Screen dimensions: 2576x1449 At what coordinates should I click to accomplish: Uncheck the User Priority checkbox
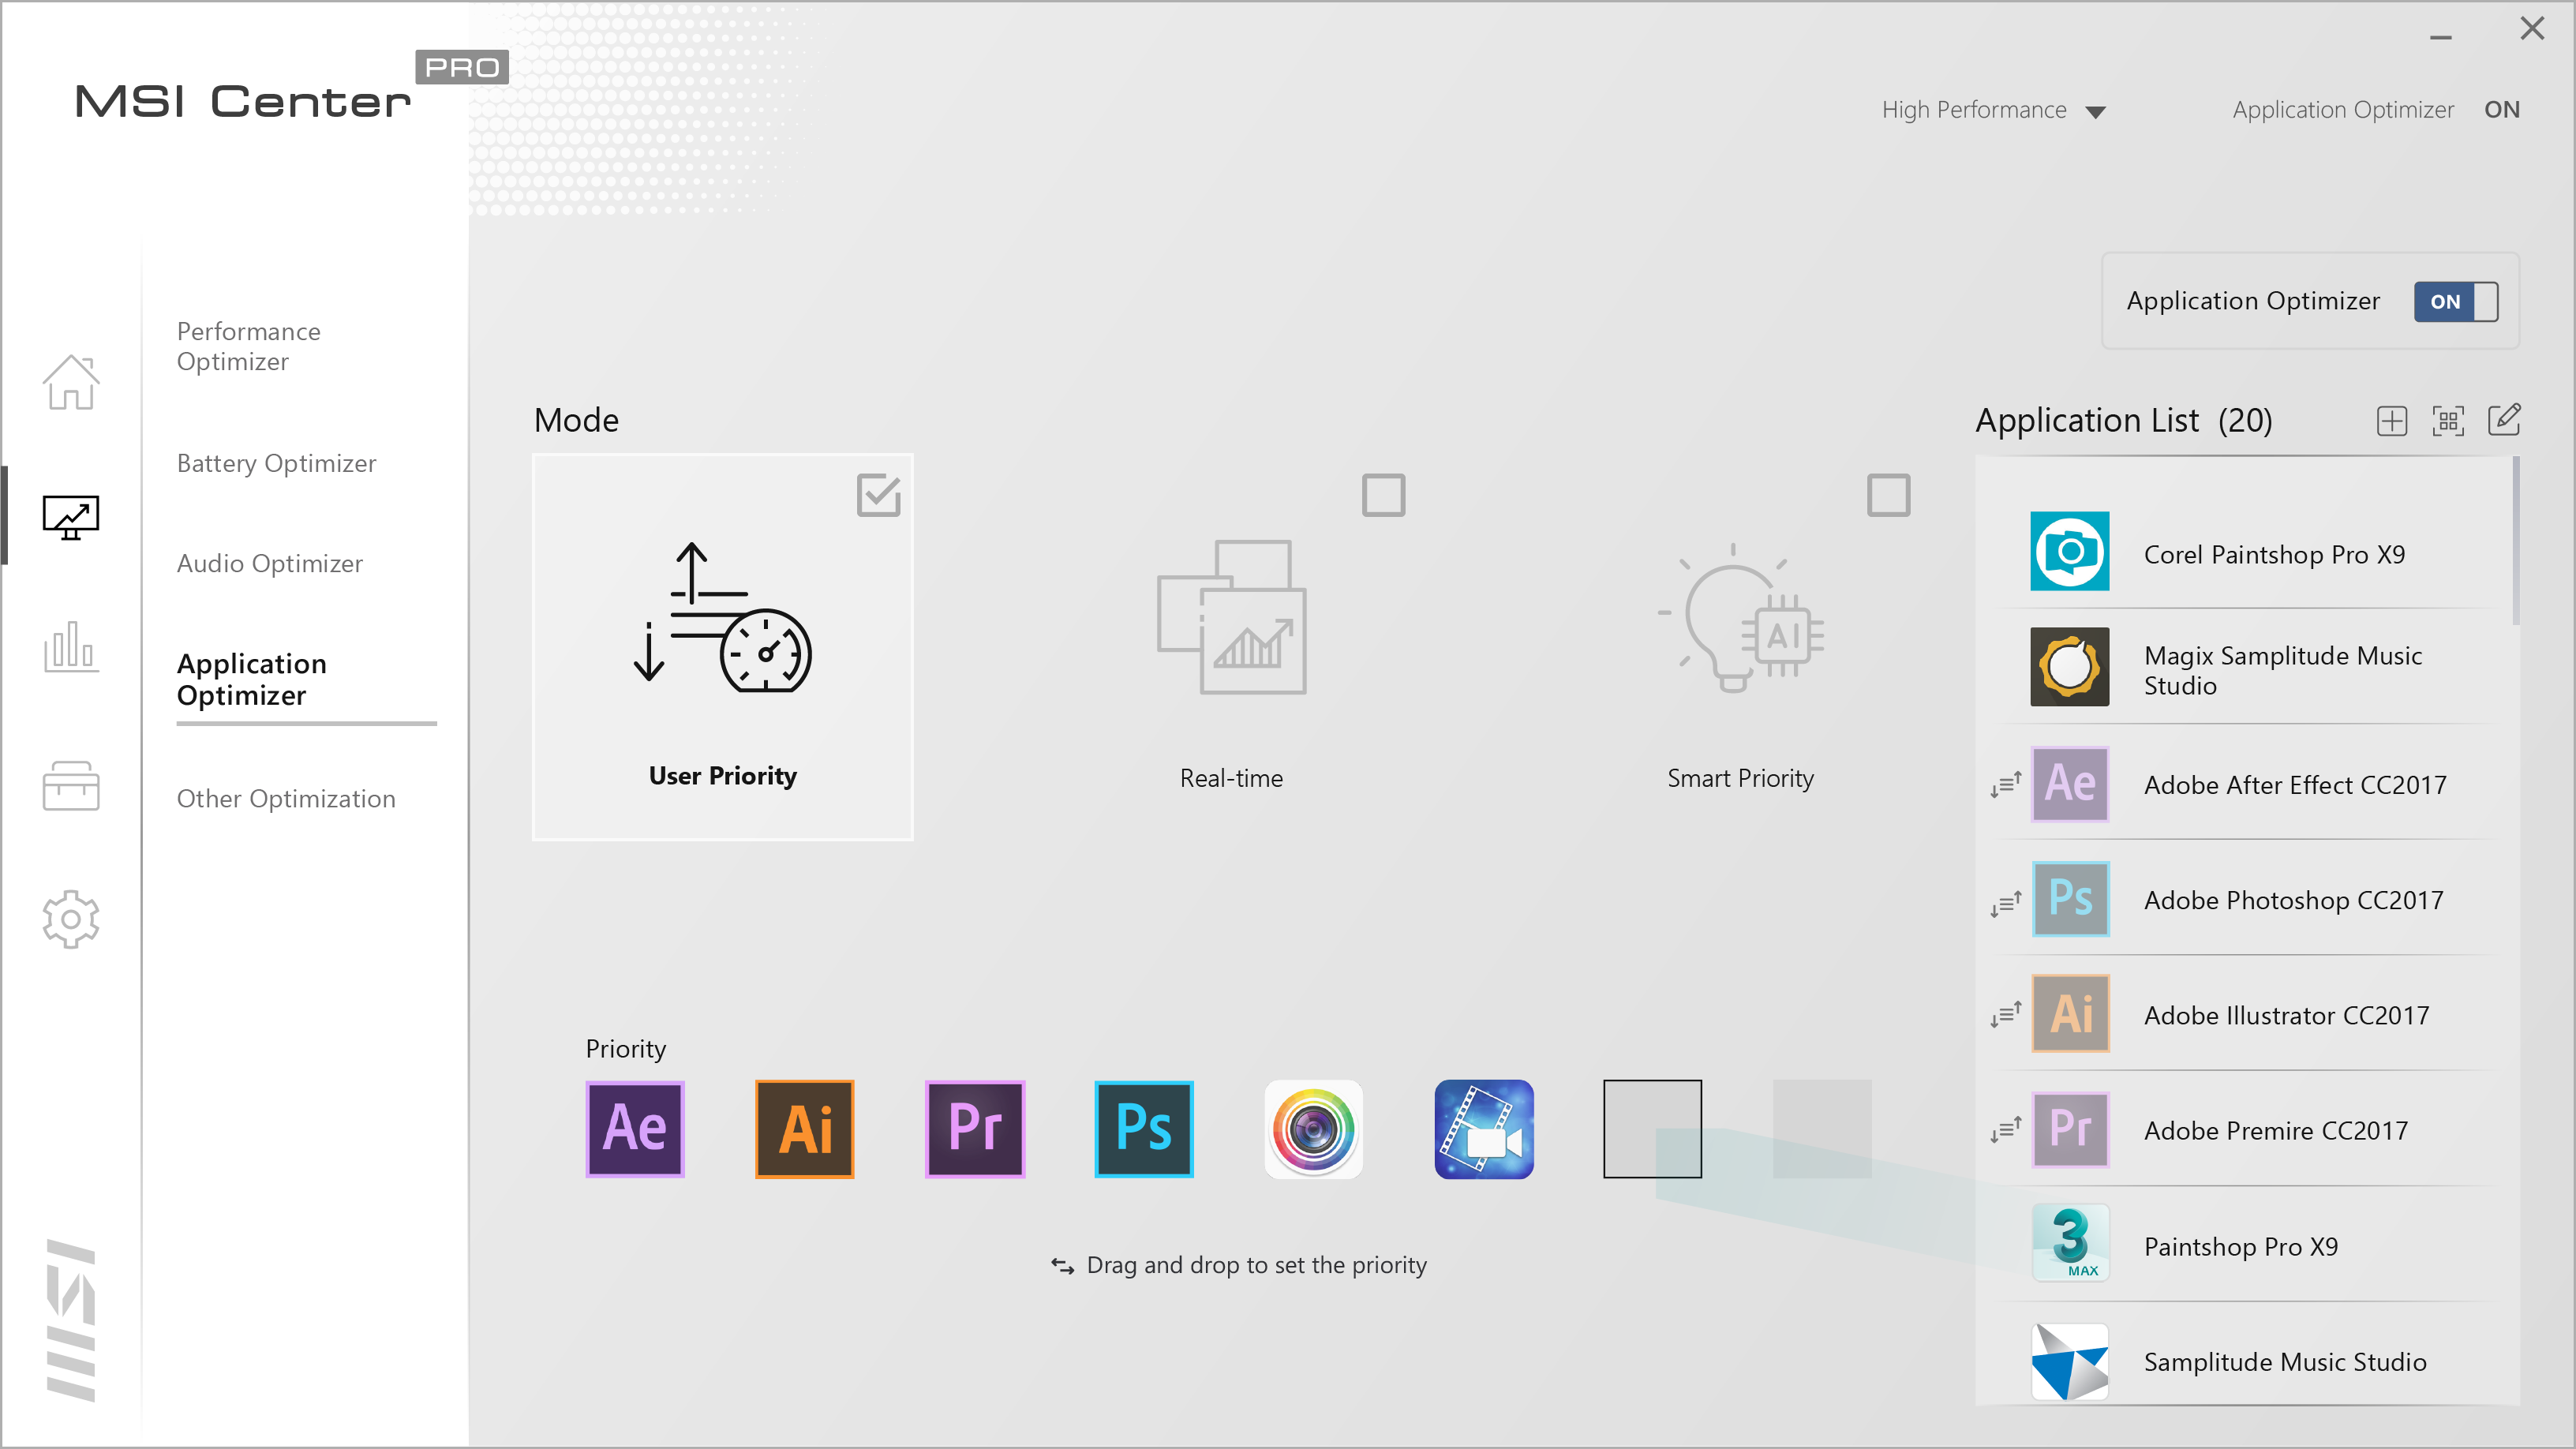click(878, 495)
